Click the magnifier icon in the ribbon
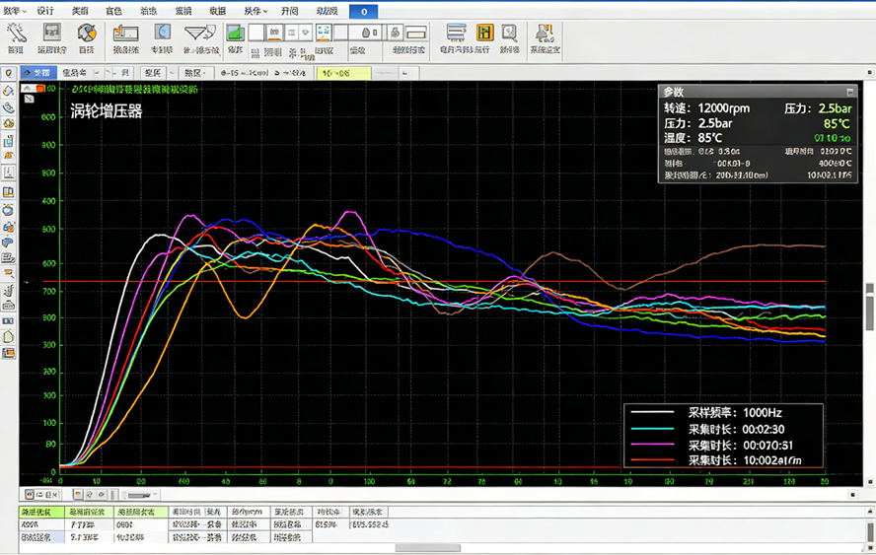 point(509,34)
